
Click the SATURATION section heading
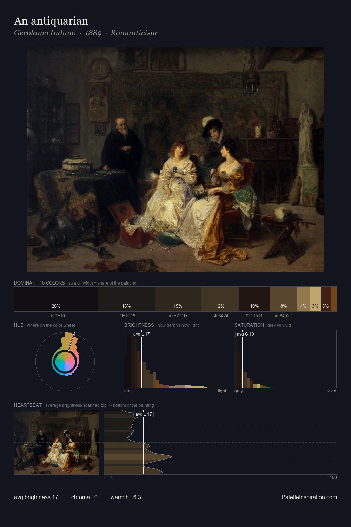pyautogui.click(x=249, y=325)
